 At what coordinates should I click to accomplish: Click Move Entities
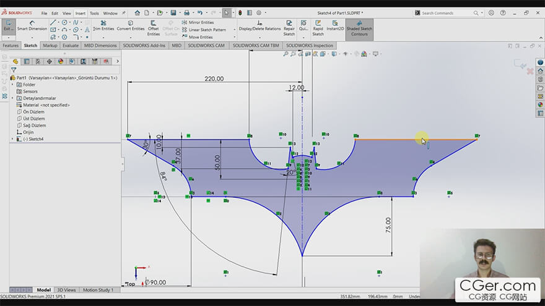tap(197, 37)
